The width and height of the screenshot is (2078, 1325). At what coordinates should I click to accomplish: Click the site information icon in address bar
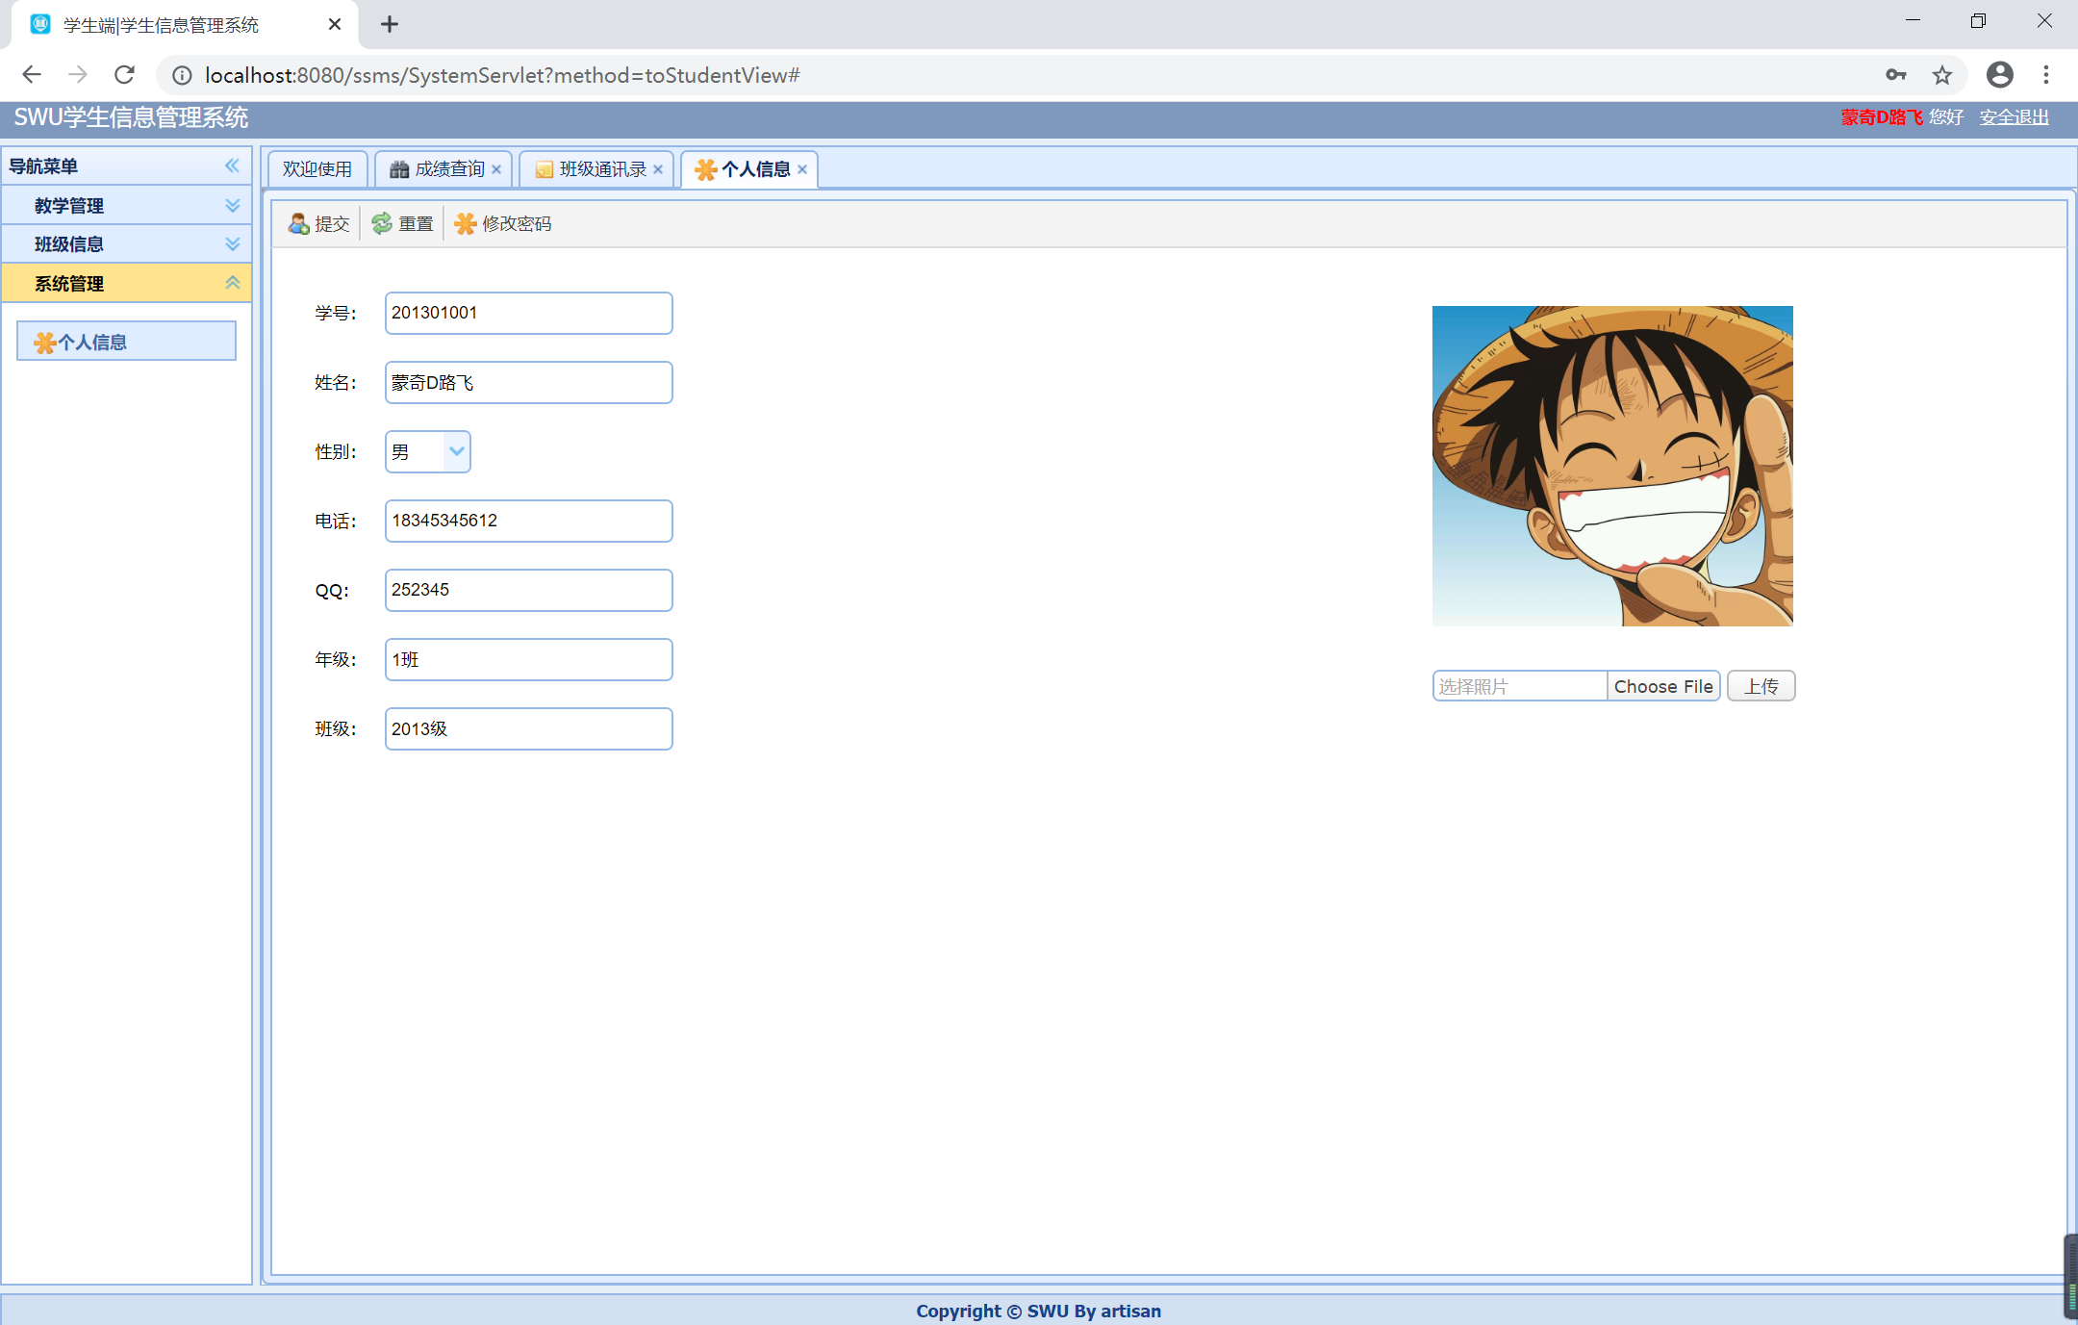coord(182,75)
